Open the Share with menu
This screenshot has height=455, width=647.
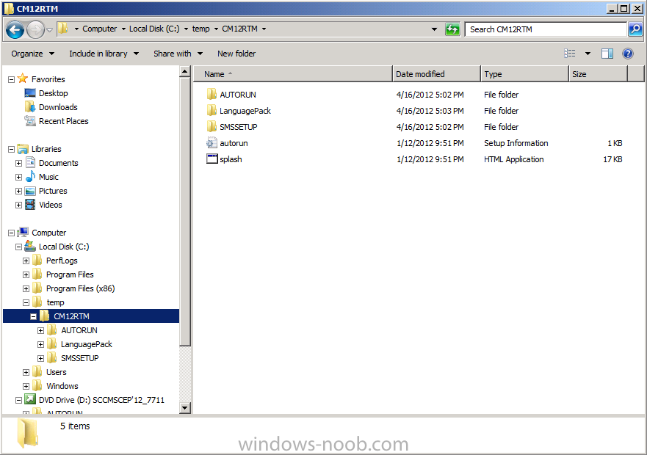pyautogui.click(x=178, y=54)
